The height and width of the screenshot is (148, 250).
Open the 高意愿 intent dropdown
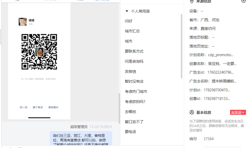pos(238,112)
